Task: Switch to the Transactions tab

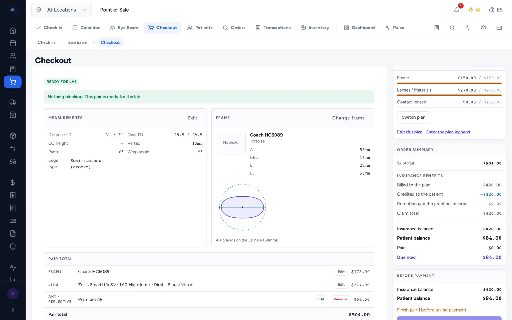Action: 273,28
